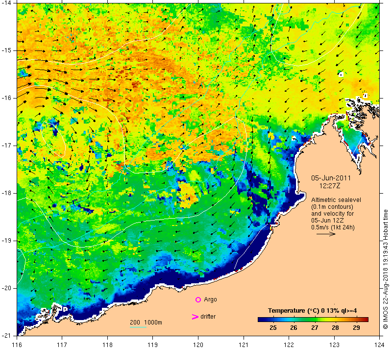392x348 pixels.
Task: Click the 119 longitude axis label
Action: (153, 345)
